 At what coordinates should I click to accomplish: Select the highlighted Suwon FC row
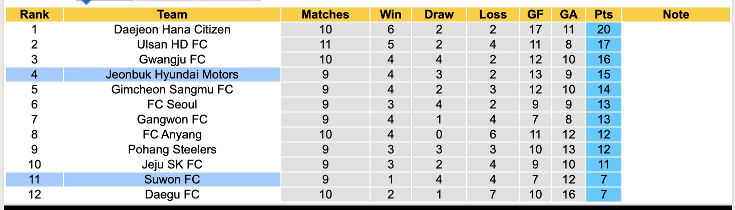tap(172, 179)
